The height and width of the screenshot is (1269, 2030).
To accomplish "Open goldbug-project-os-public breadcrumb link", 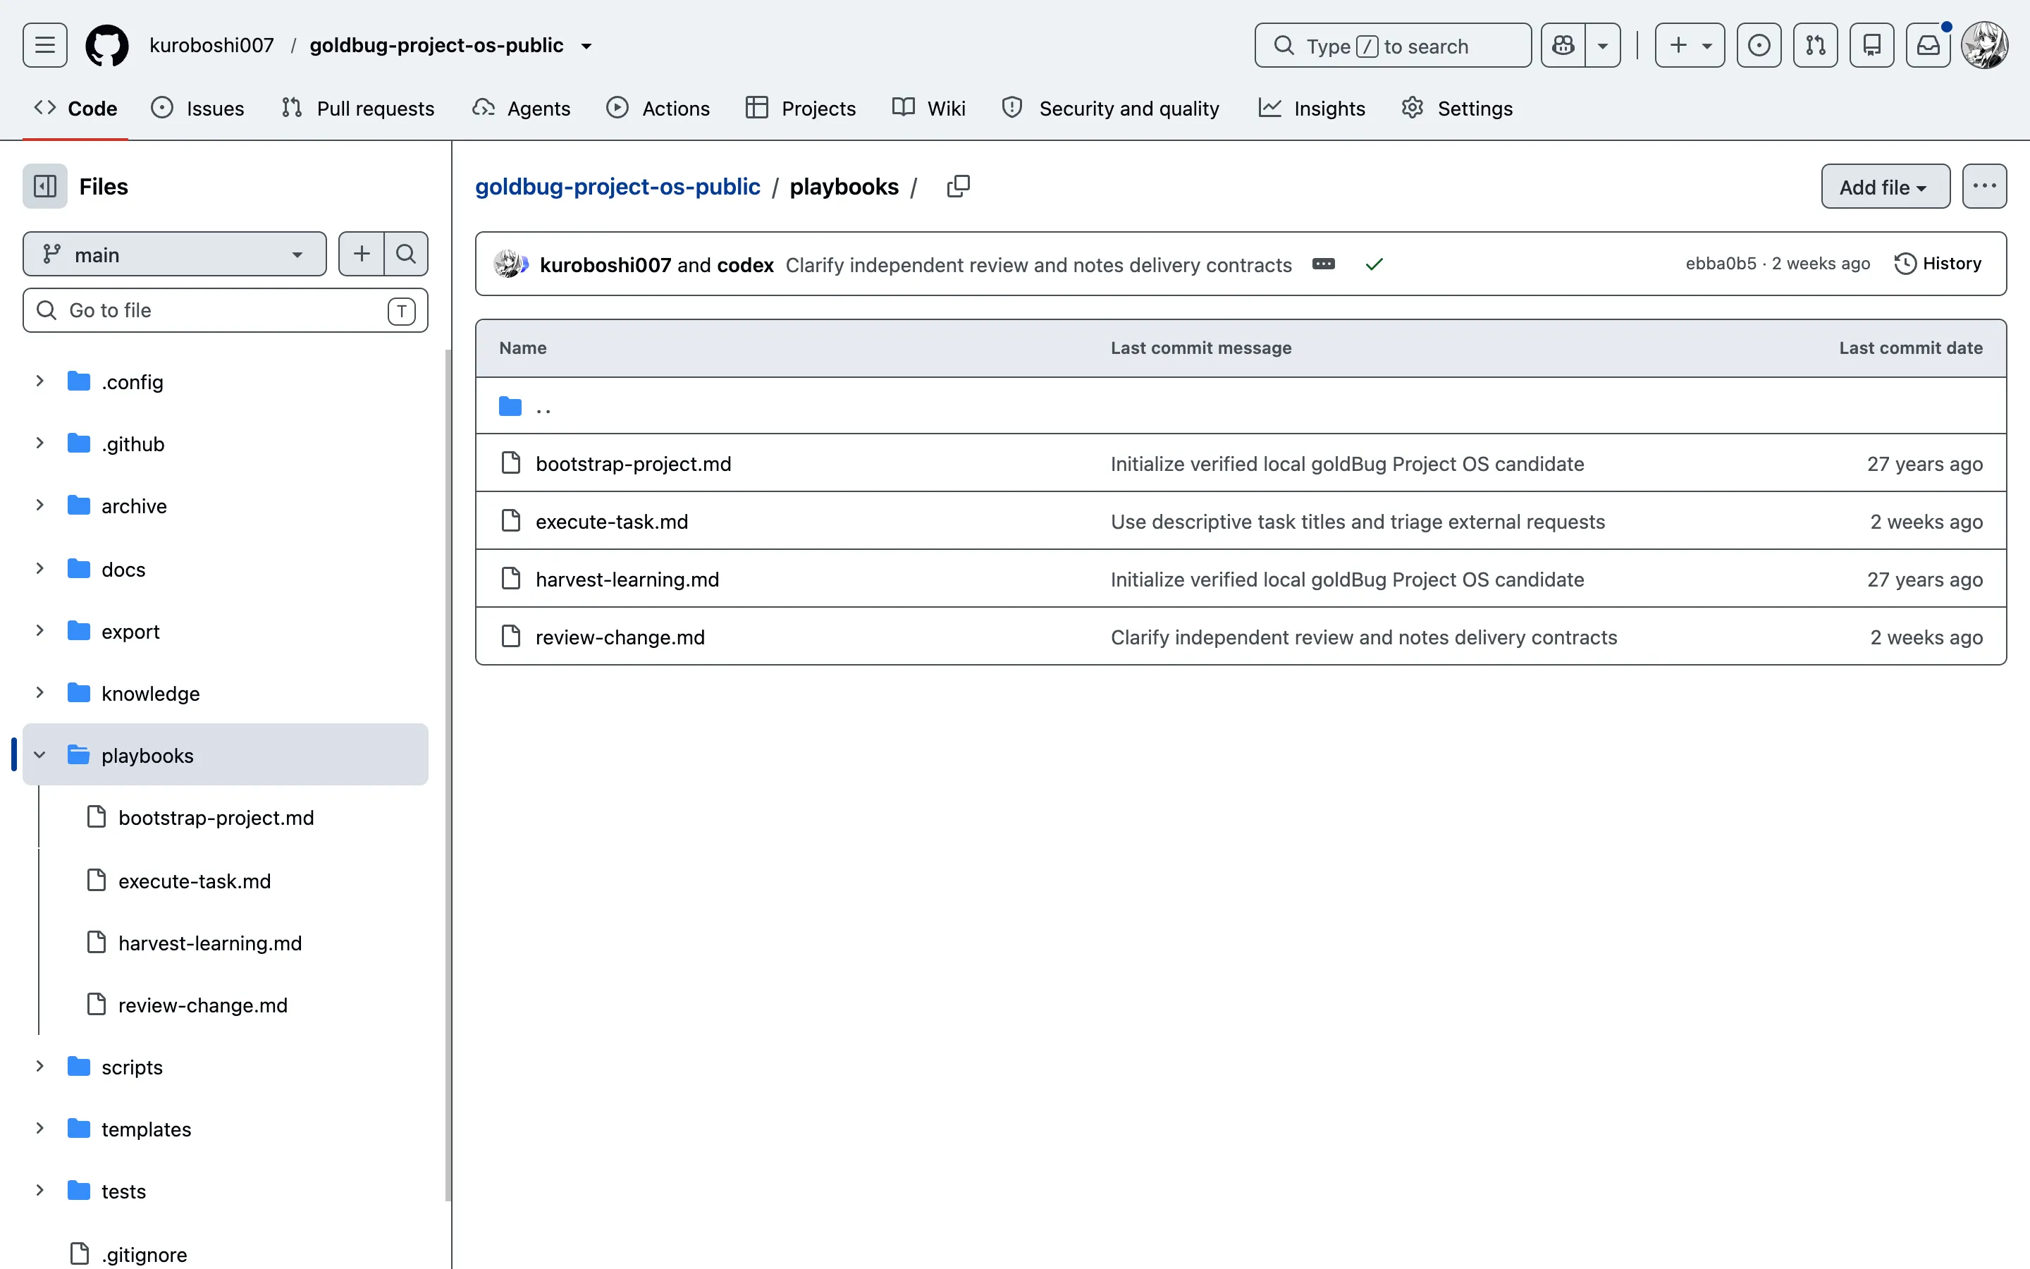I will point(617,186).
